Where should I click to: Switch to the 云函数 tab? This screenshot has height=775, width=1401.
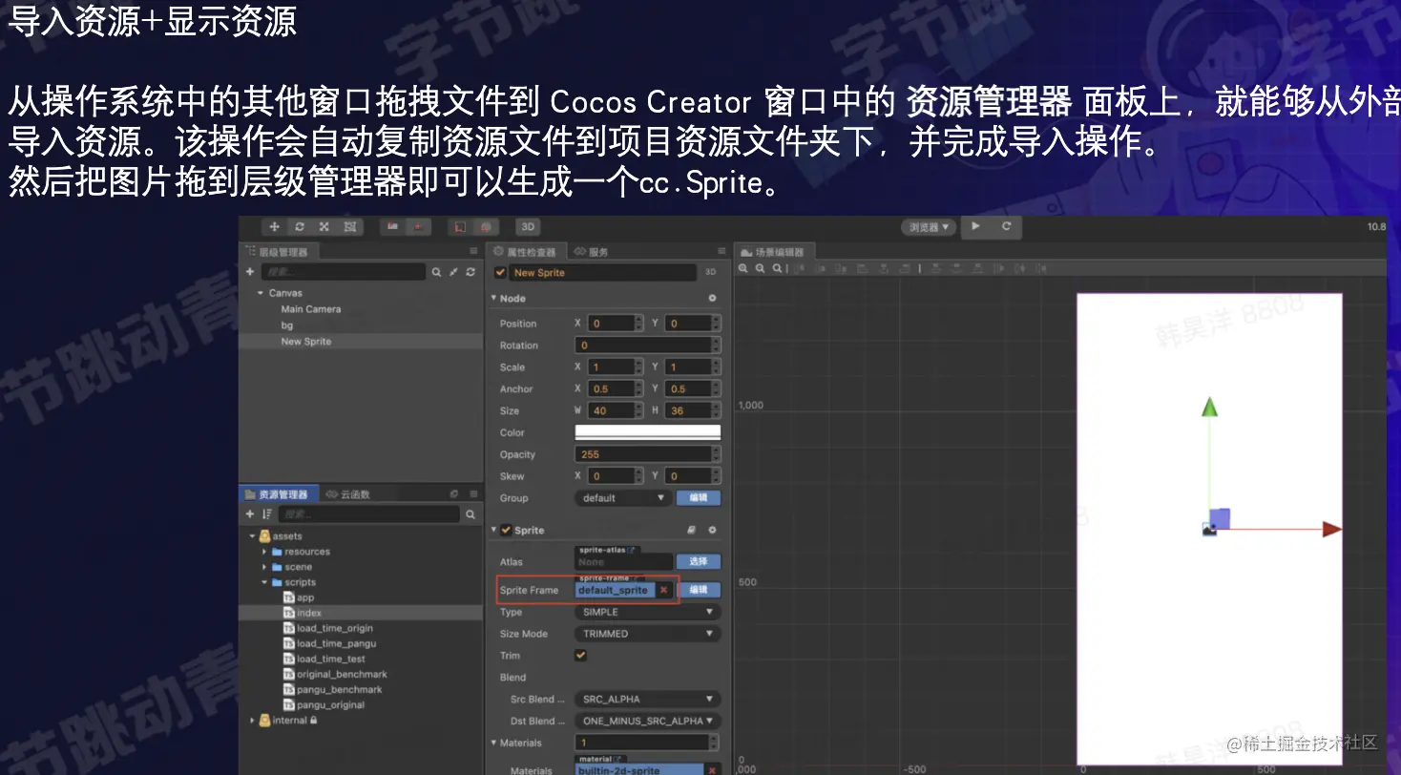pos(348,494)
